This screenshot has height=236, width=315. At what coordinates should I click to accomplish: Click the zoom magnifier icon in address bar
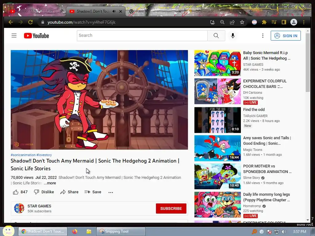(222, 22)
